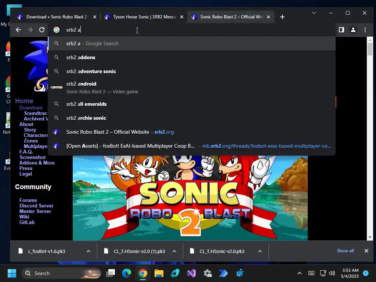
Task: Expand options for L_foxBot-v1.6.pk3 download
Action: 88,251
